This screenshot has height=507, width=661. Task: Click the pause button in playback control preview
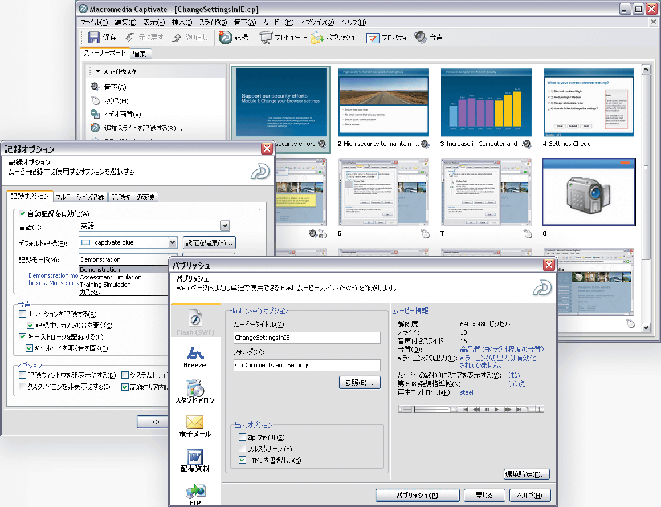487,409
